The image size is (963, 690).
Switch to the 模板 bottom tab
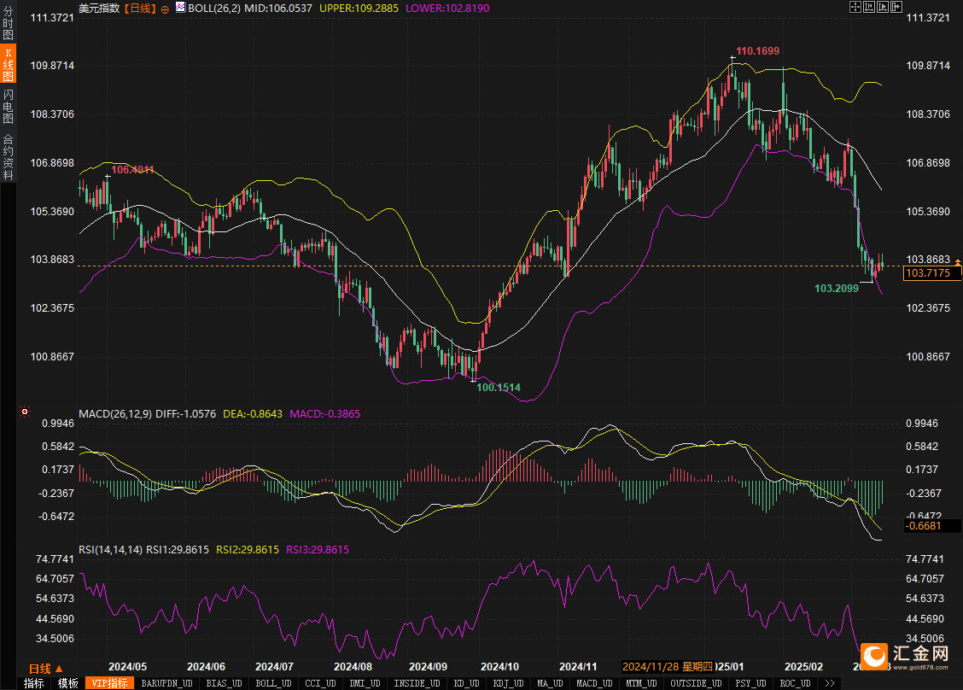pyautogui.click(x=68, y=683)
